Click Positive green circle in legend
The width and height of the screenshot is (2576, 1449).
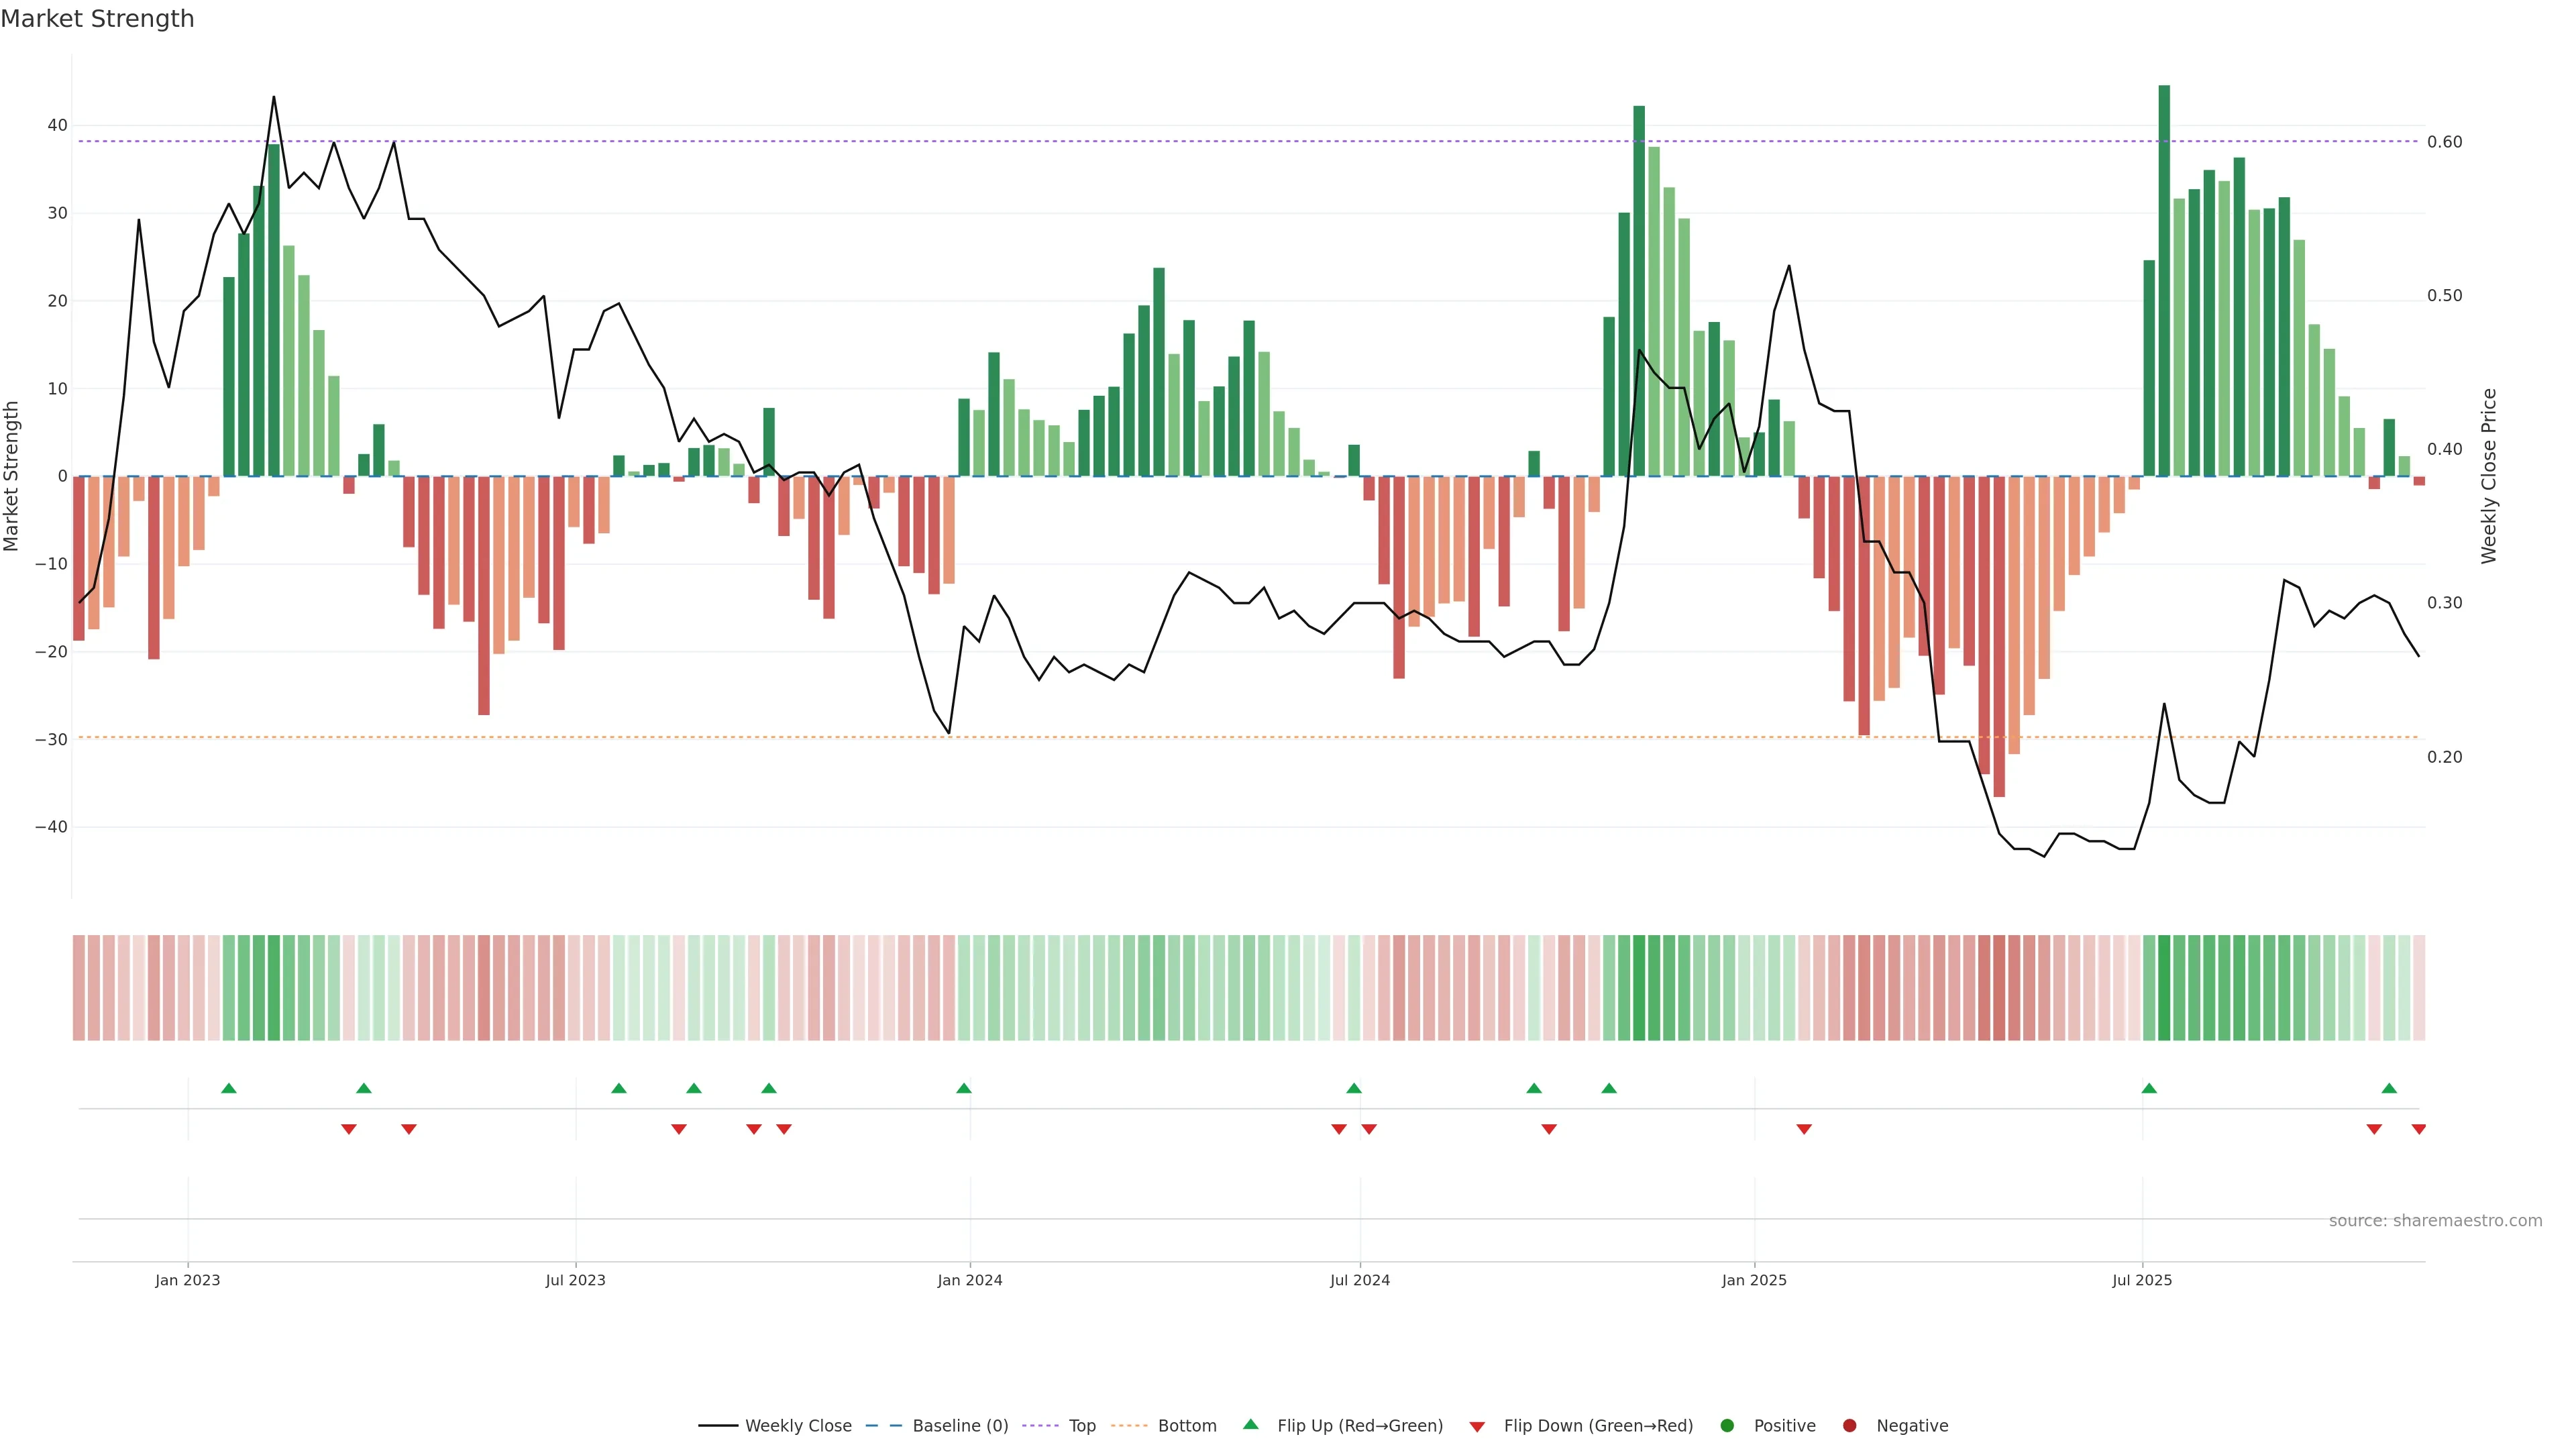(x=1727, y=1426)
